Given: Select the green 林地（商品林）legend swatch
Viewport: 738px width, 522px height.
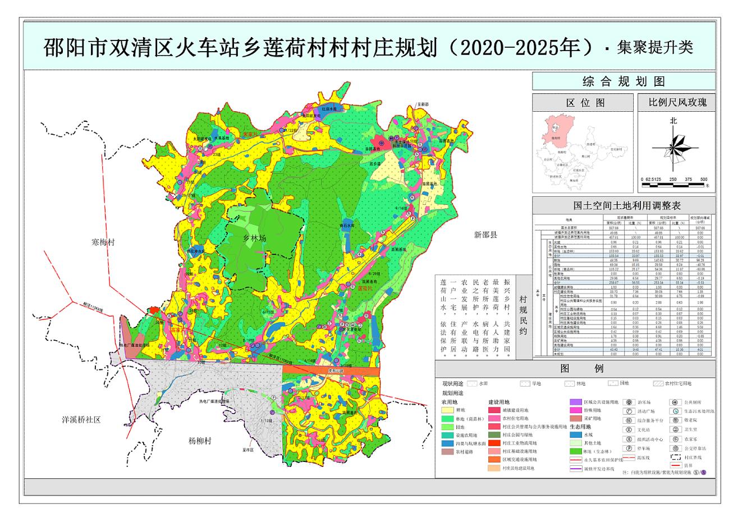Looking at the screenshot, I should pyautogui.click(x=447, y=419).
